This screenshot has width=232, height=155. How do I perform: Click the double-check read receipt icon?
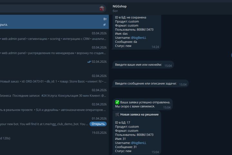click(x=89, y=62)
